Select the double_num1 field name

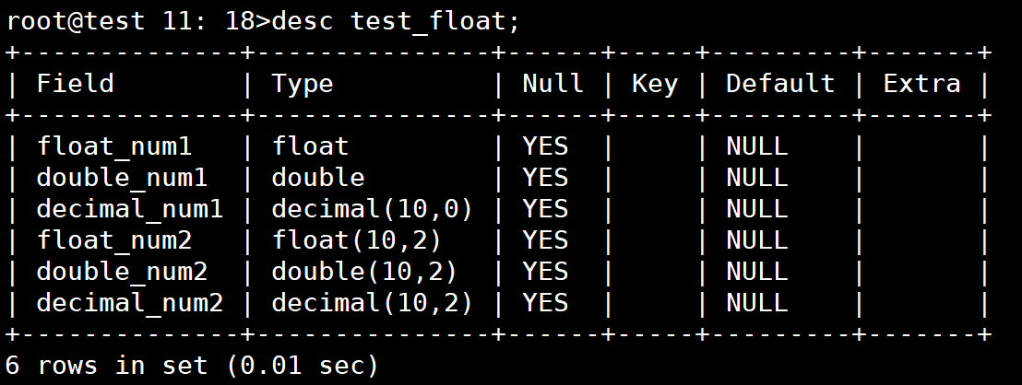click(122, 177)
